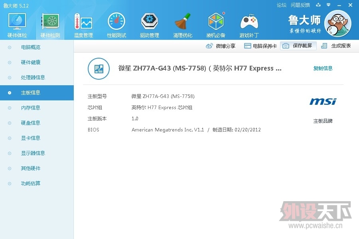Open 论坛 forum link in title bar
The width and height of the screenshot is (359, 239).
[x=282, y=5]
